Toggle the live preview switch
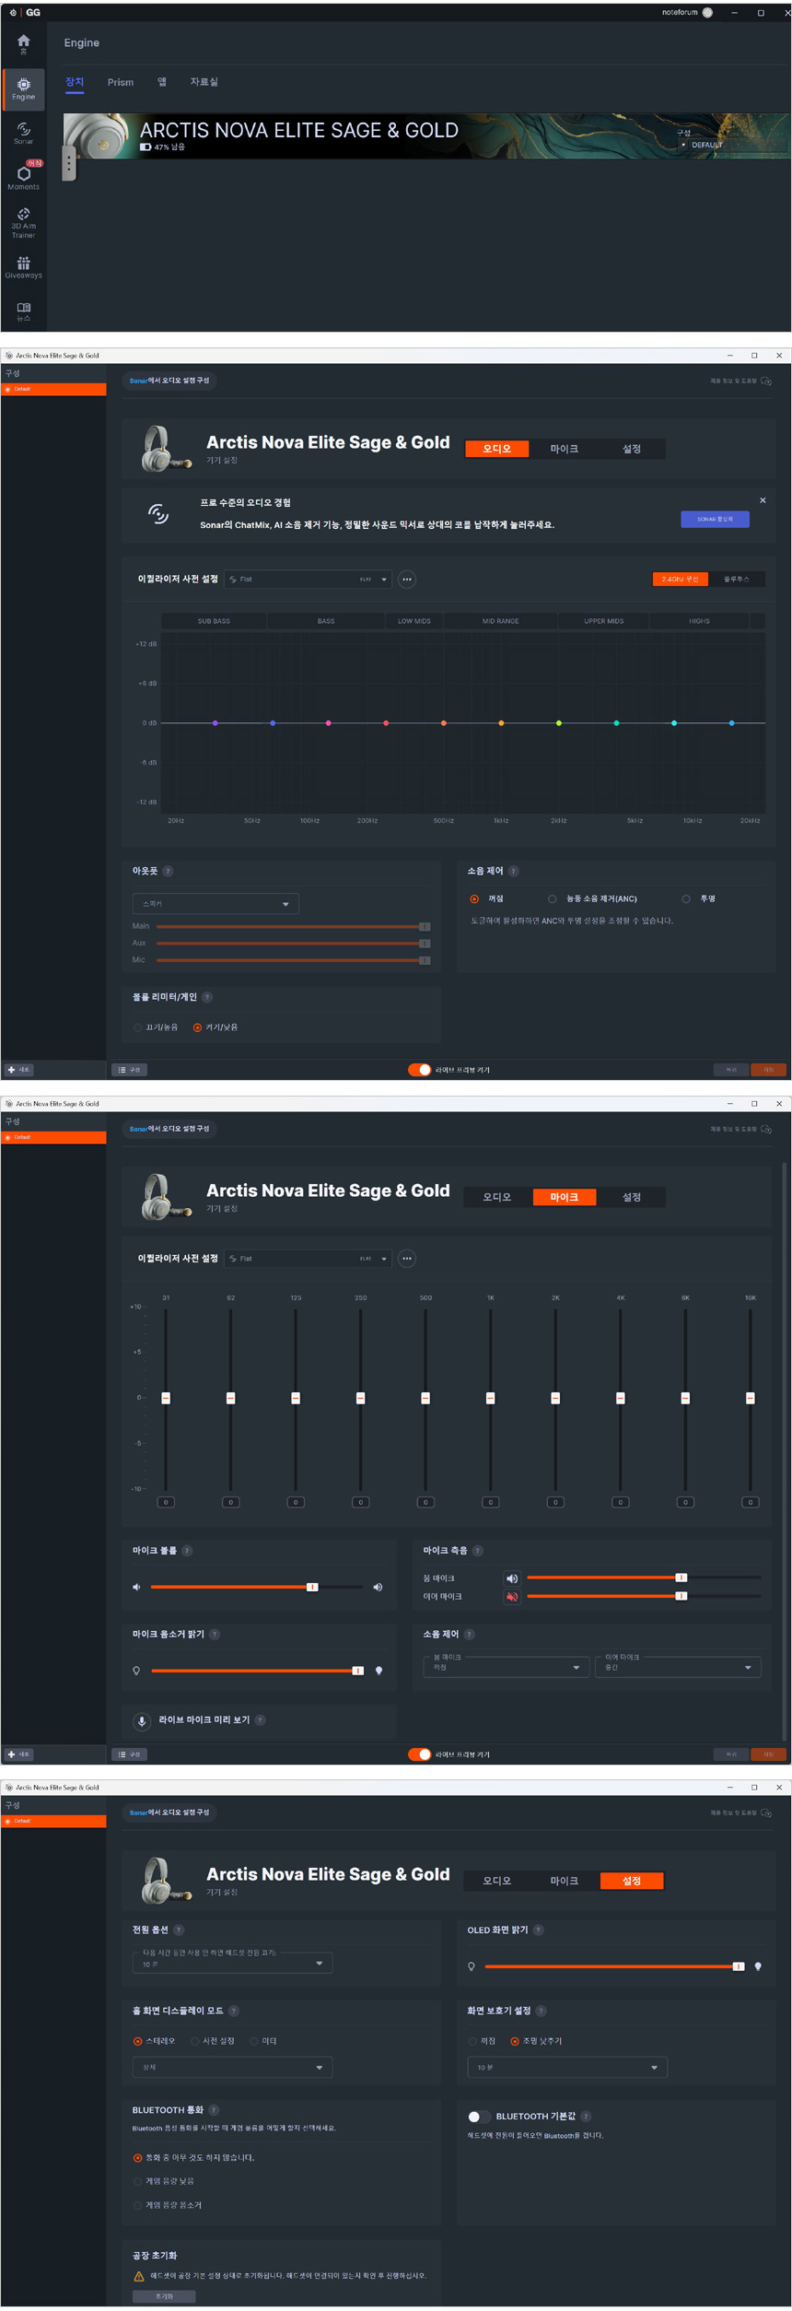Viewport: 792px width, 2311px height. 419,1070
